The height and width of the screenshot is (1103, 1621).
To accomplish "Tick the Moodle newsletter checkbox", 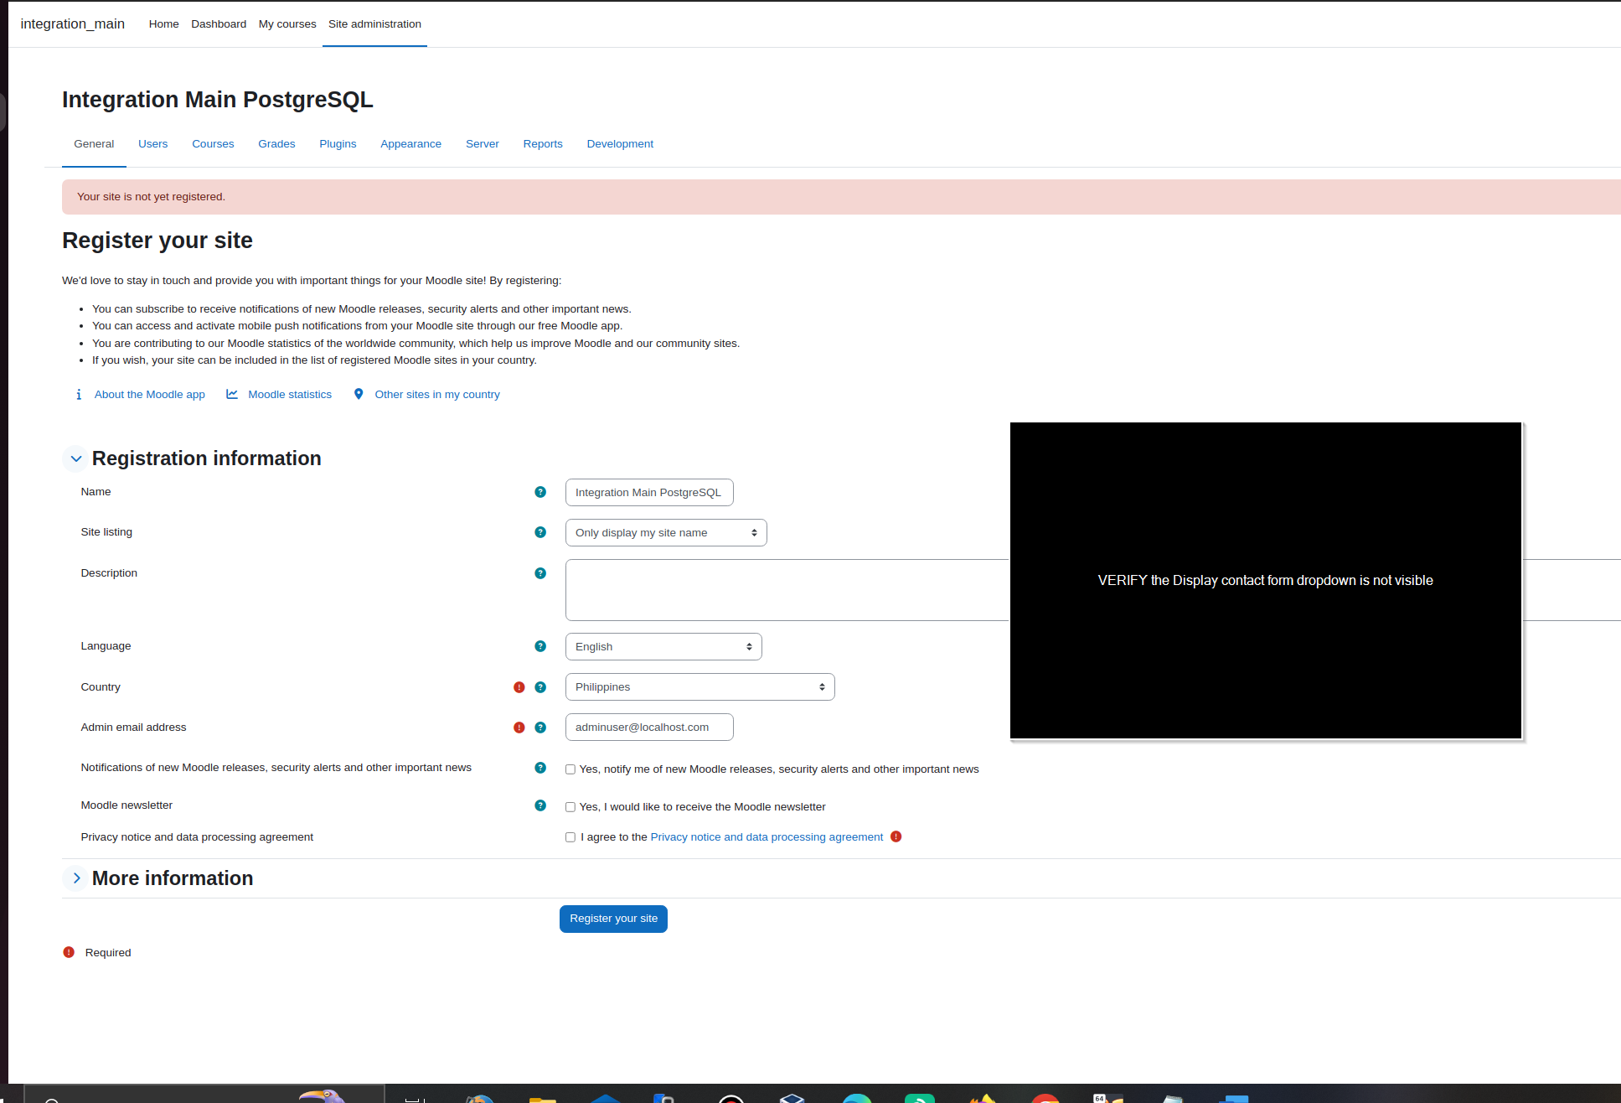I will point(570,807).
